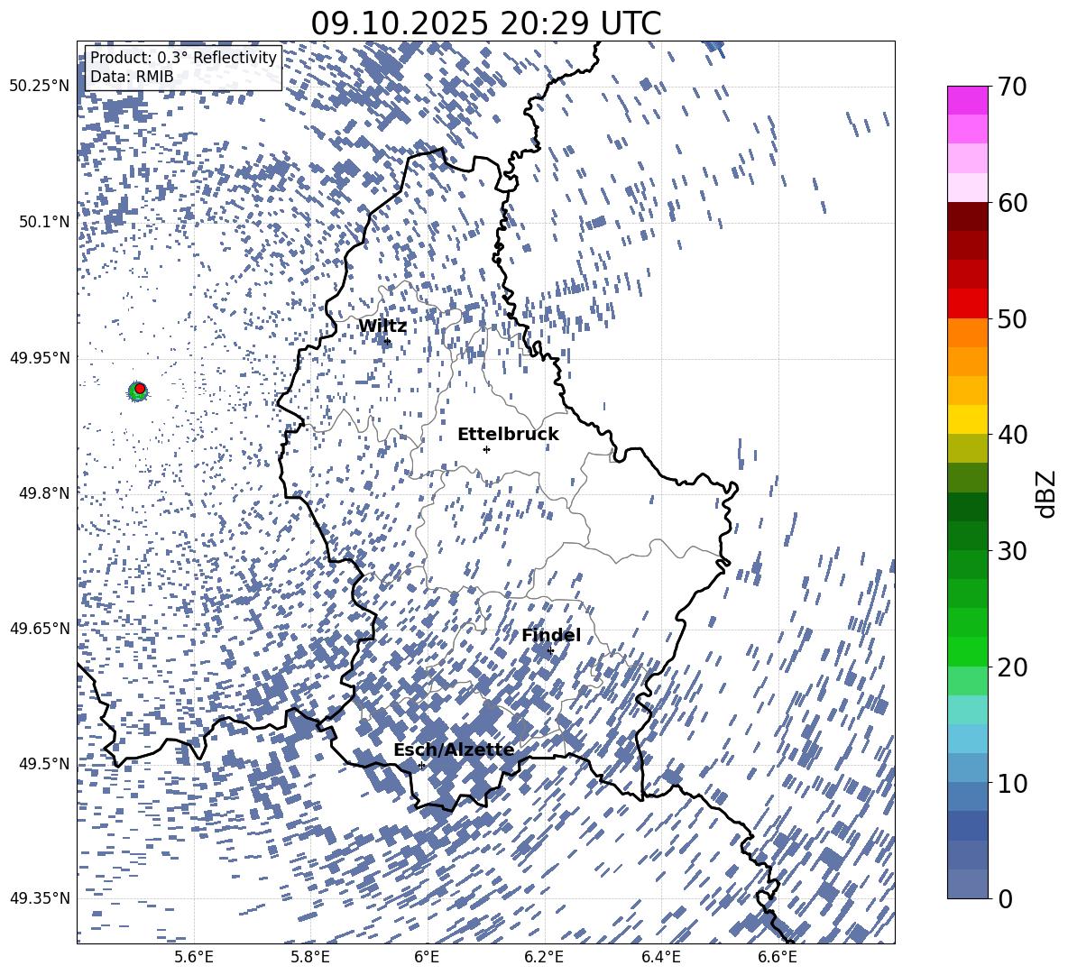The height and width of the screenshot is (975, 1068).
Task: Click the 50.1°N latitude label
Action: click(44, 222)
